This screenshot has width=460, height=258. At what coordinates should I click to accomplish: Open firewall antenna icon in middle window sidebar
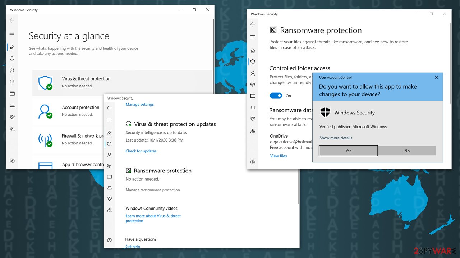pos(109,166)
